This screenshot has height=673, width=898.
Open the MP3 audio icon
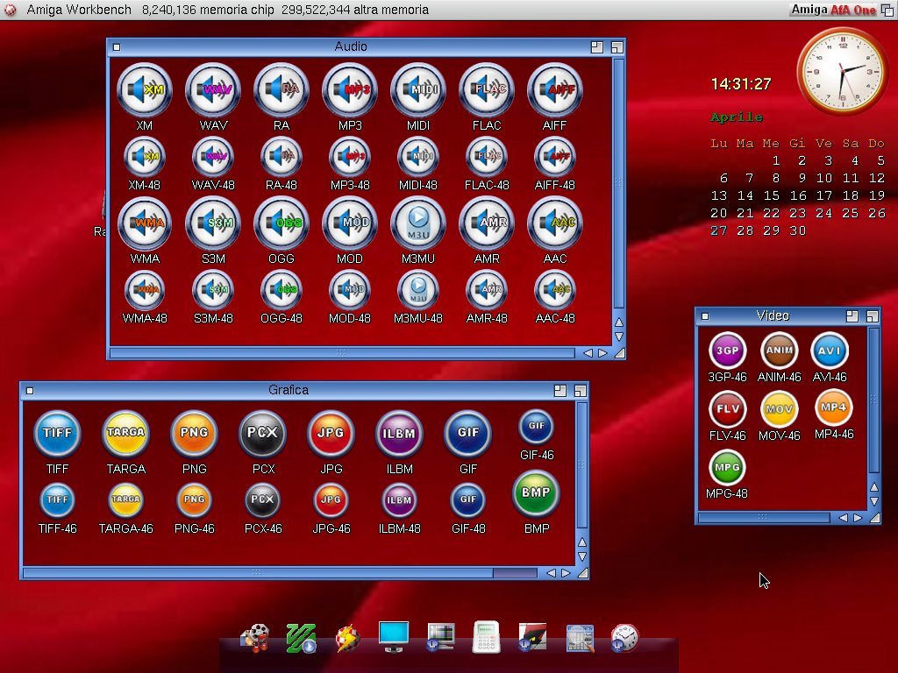pyautogui.click(x=349, y=90)
